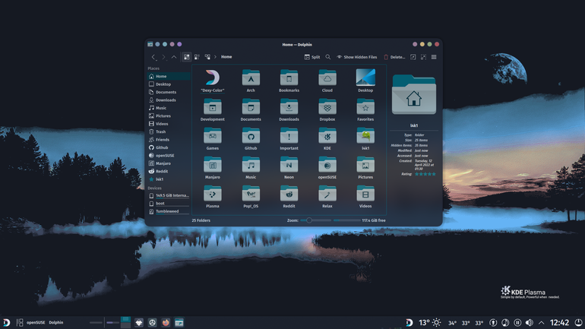Screen dimensions: 585x329
Task: Open Manjaro place in sidebar
Action: coord(169,163)
